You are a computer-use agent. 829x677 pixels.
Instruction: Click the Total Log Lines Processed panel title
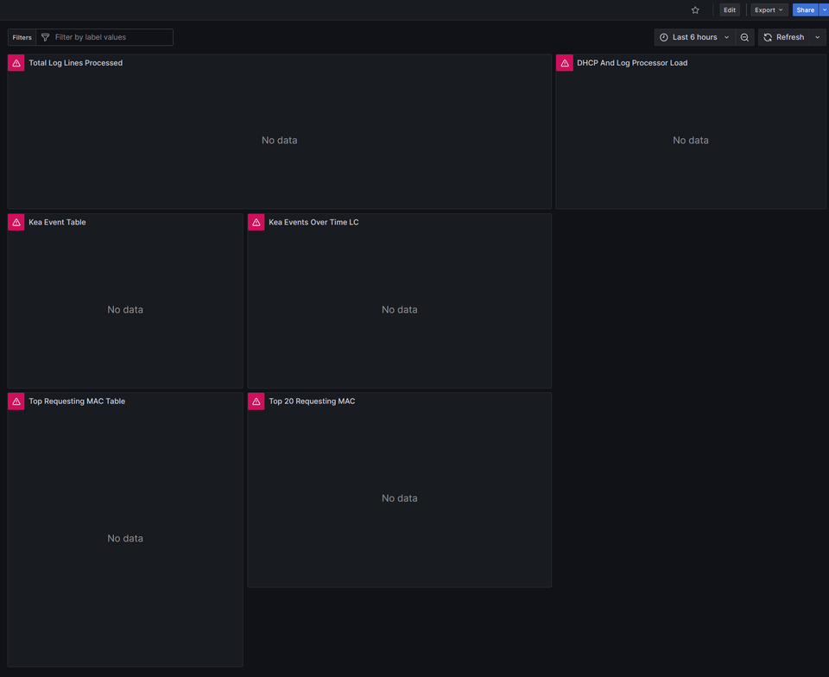(76, 63)
